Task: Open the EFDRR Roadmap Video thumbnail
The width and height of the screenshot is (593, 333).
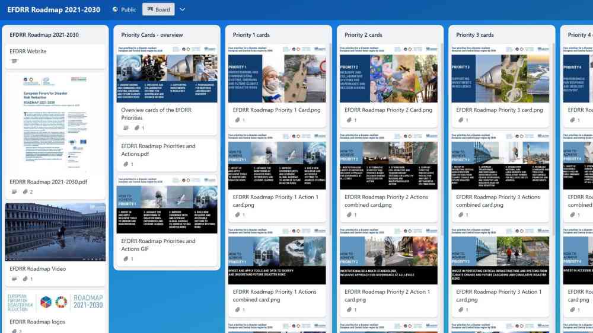Action: 55,232
